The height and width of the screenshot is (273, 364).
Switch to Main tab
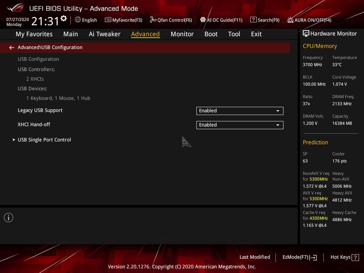coord(71,34)
